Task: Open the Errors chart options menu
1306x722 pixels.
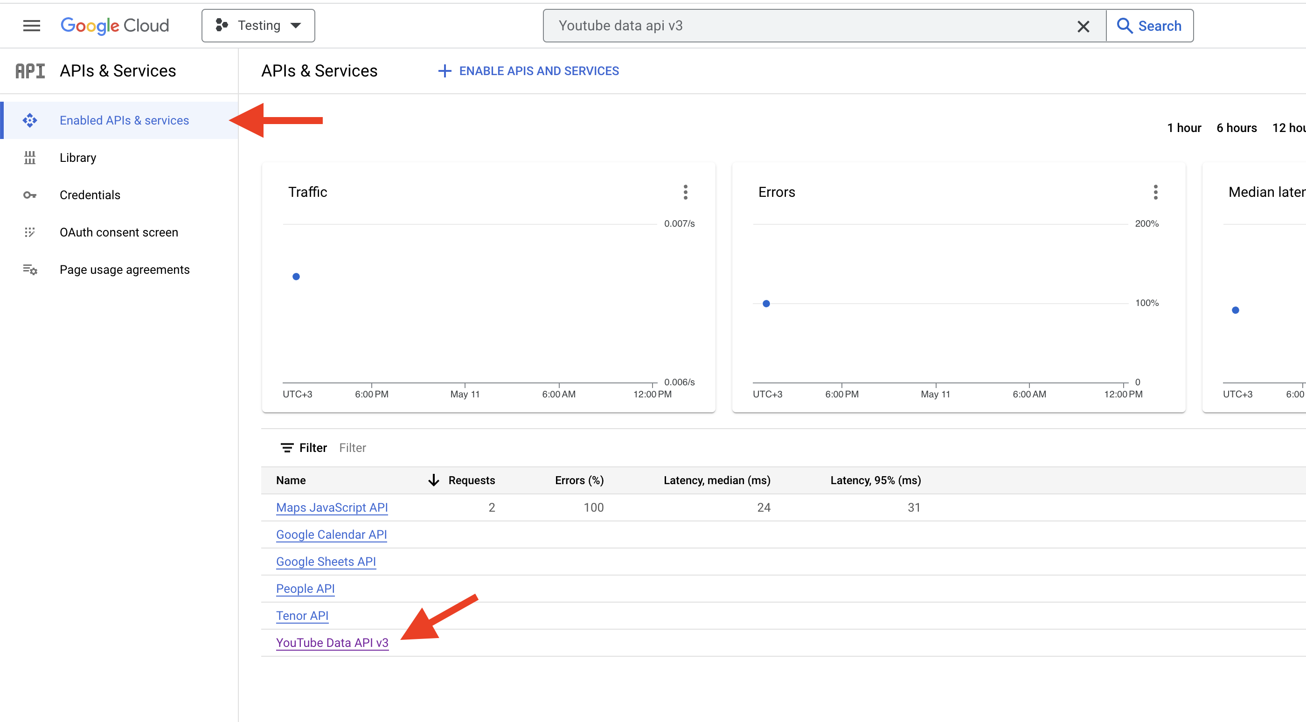Action: (x=1155, y=192)
